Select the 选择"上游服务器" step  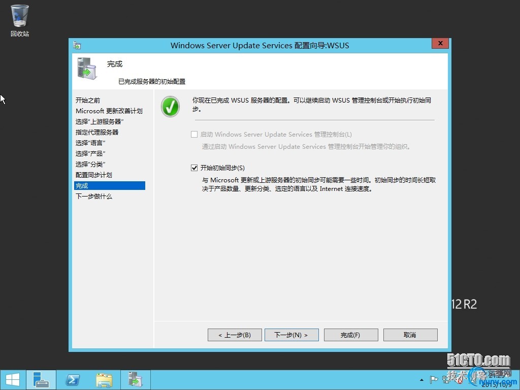click(100, 122)
